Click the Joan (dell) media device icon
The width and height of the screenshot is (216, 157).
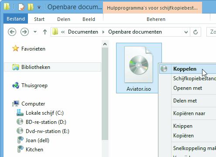click(21, 140)
